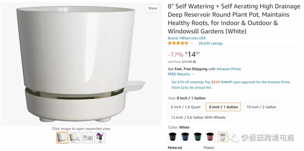304x151 pixels.
Task: Choose the green pot color swatch
Action: click(x=198, y=137)
